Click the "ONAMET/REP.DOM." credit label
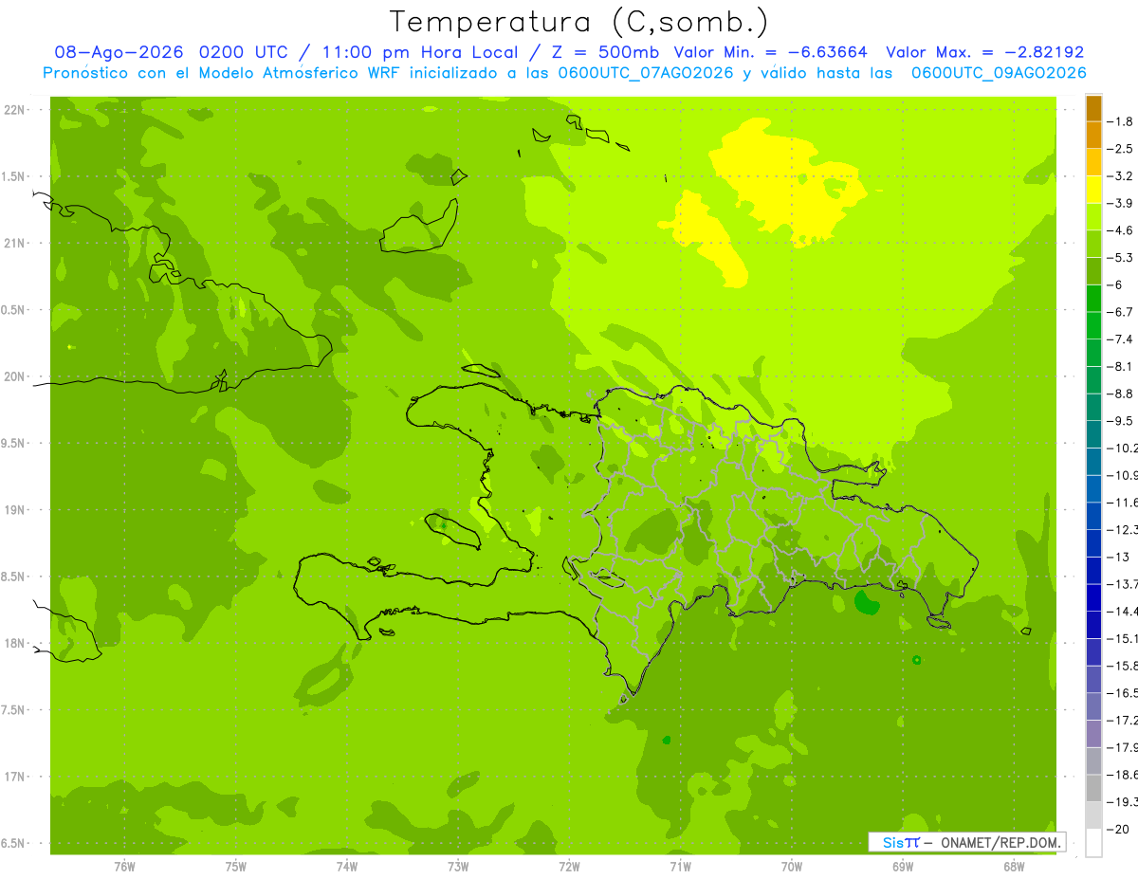 click(x=1000, y=842)
